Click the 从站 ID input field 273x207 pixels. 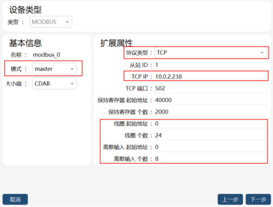coord(211,65)
